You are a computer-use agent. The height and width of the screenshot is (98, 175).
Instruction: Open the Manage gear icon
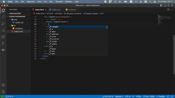3,91
